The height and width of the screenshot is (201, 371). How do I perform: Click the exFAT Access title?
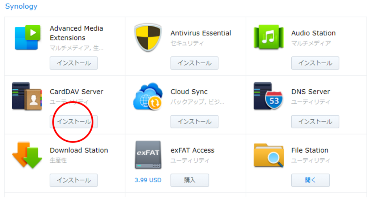[x=192, y=150]
